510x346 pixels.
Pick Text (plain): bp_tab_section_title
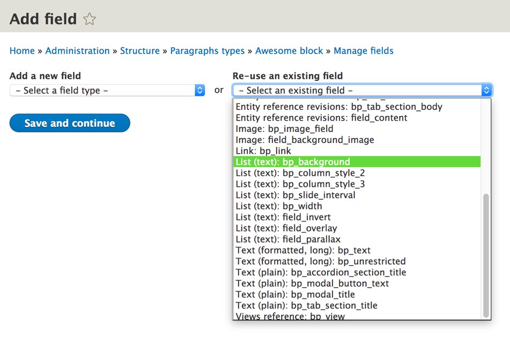357,306
